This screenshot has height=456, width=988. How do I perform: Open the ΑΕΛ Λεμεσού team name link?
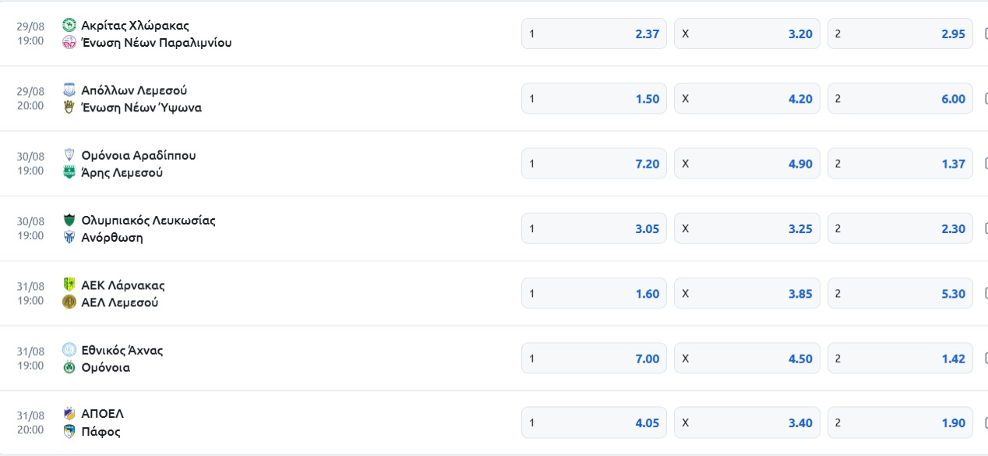point(120,302)
